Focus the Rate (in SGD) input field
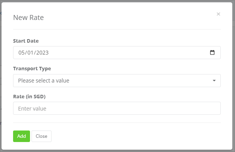Viewport: 235px width, 152px height. (x=117, y=108)
